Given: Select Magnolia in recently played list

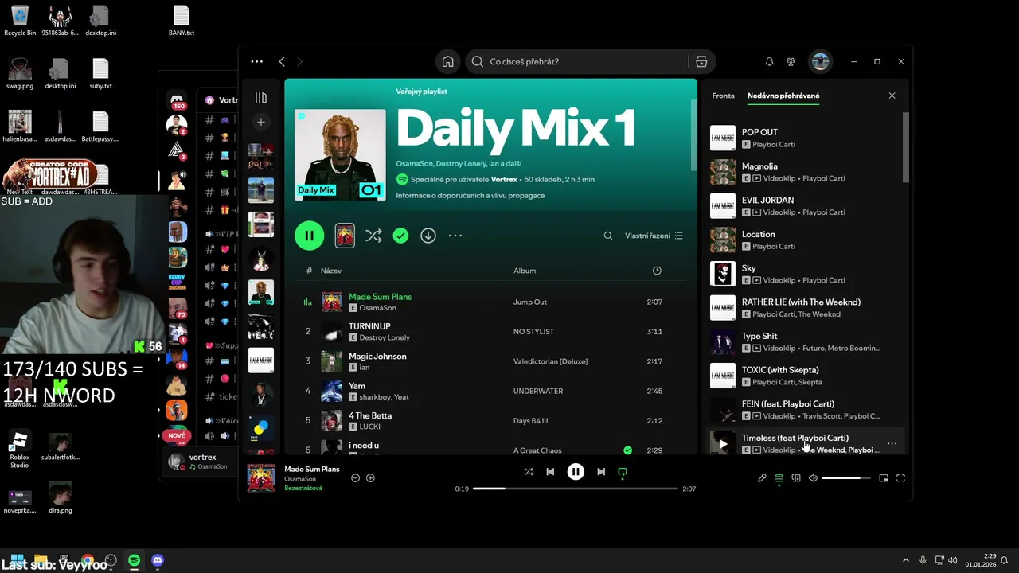Looking at the screenshot, I should 806,172.
